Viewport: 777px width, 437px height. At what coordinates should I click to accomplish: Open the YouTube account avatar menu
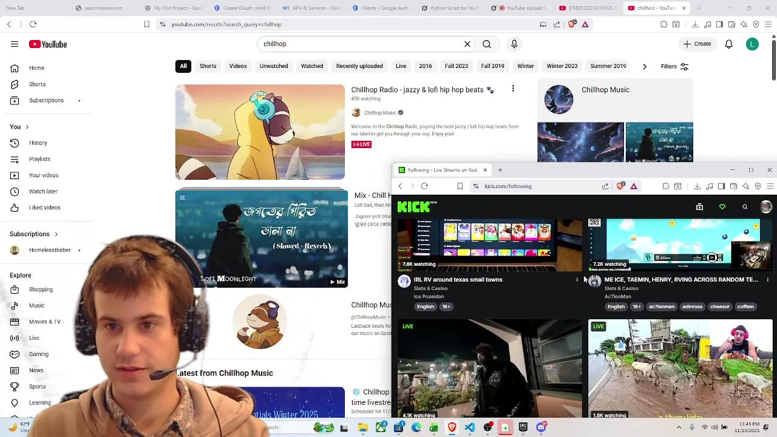click(752, 44)
